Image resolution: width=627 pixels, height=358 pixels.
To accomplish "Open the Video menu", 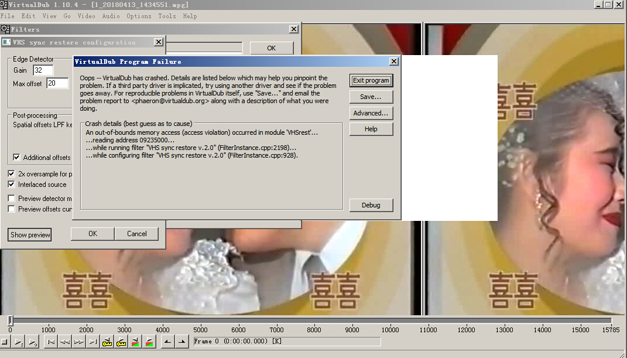I will (86, 16).
